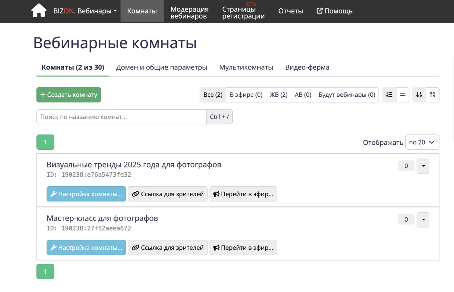Open the BIZON. Вебинары dropdown menu
The width and height of the screenshot is (454, 292).
point(85,11)
